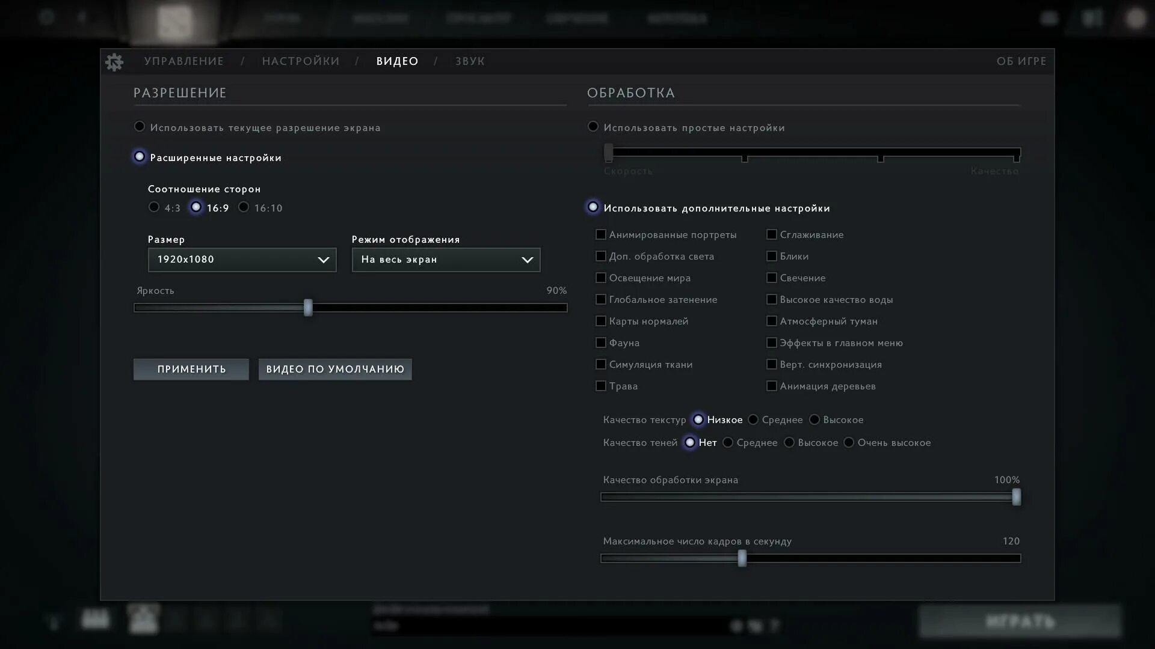Open the На весь экран display mode dropdown
The height and width of the screenshot is (649, 1155).
446,260
